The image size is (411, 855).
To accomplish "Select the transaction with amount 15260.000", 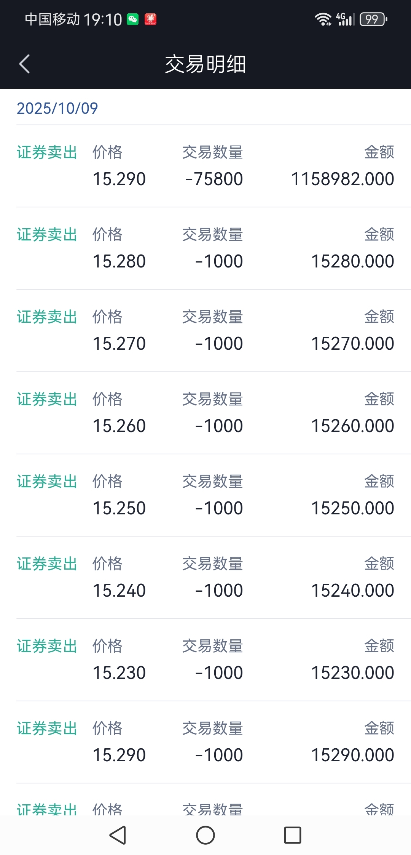I will [205, 413].
